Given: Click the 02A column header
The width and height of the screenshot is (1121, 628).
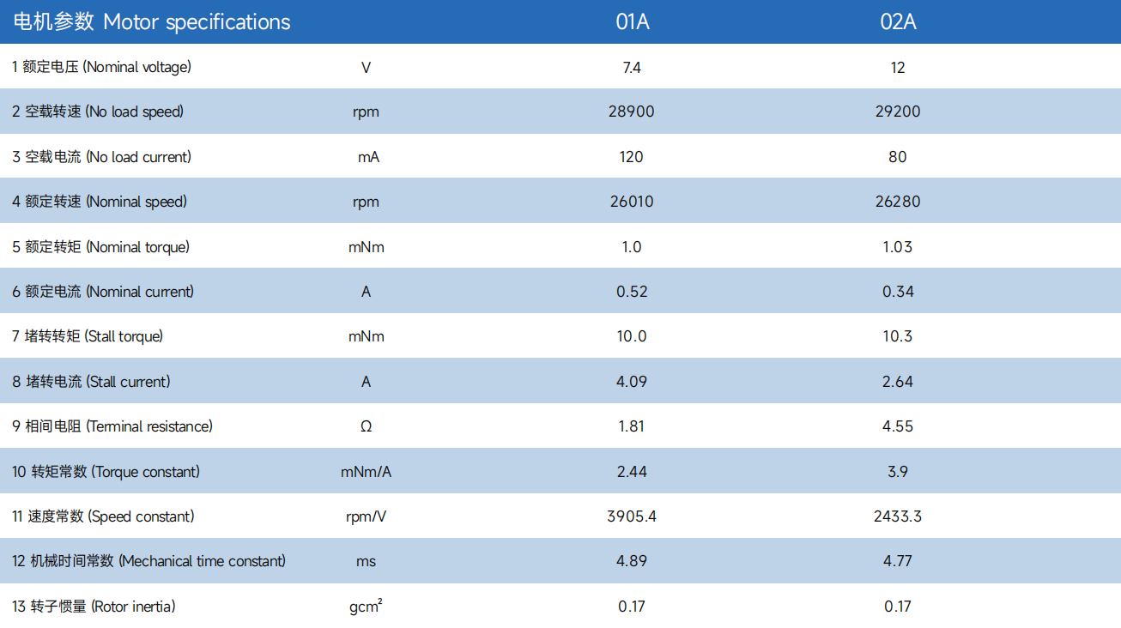Looking at the screenshot, I should pyautogui.click(x=898, y=22).
